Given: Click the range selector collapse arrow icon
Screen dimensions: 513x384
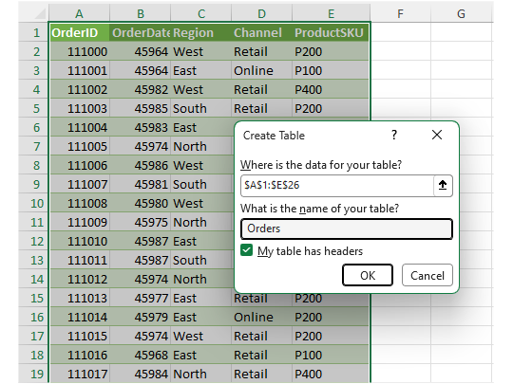Looking at the screenshot, I should tap(443, 186).
